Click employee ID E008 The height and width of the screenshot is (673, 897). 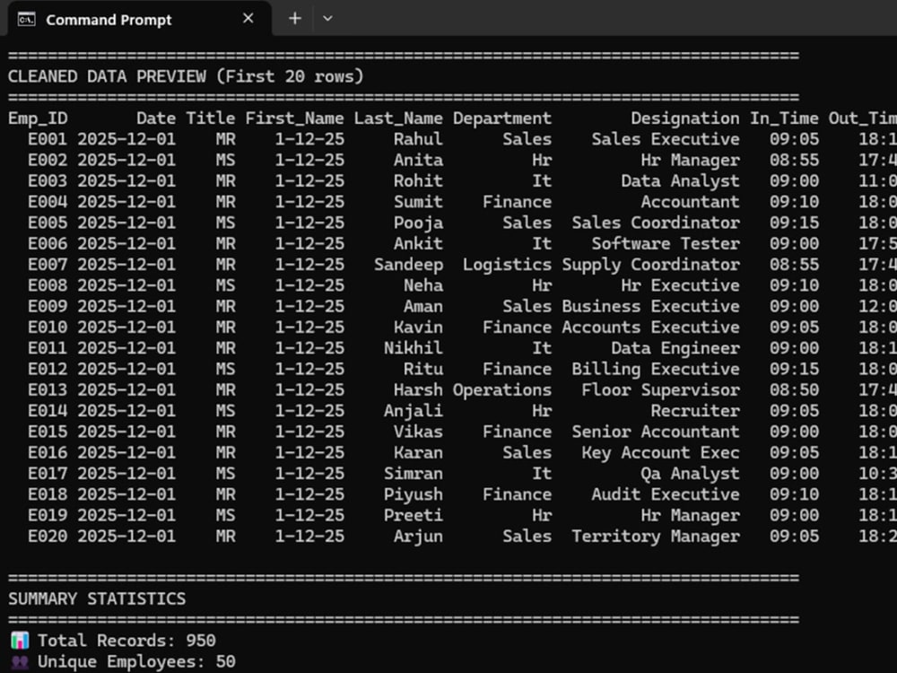(48, 285)
